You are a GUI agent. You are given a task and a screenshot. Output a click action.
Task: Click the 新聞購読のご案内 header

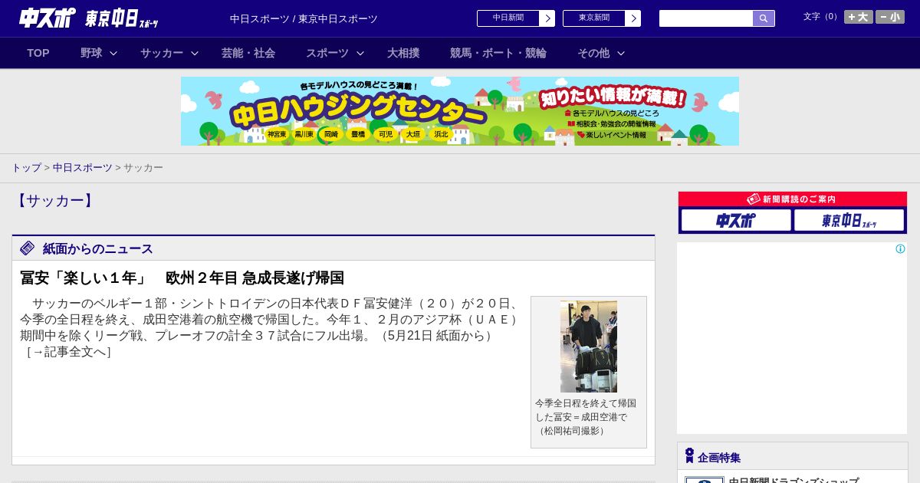(x=793, y=199)
